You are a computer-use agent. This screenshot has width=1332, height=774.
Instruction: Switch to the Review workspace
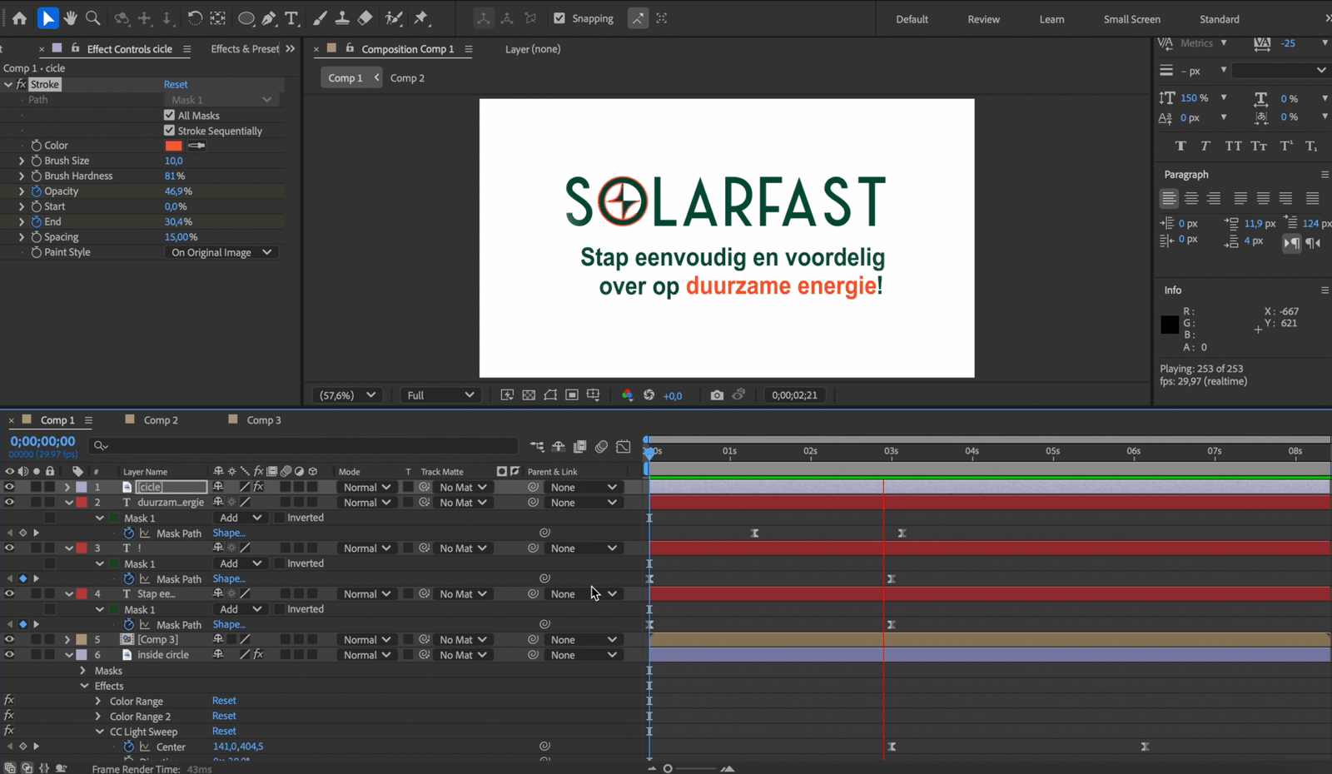983,19
